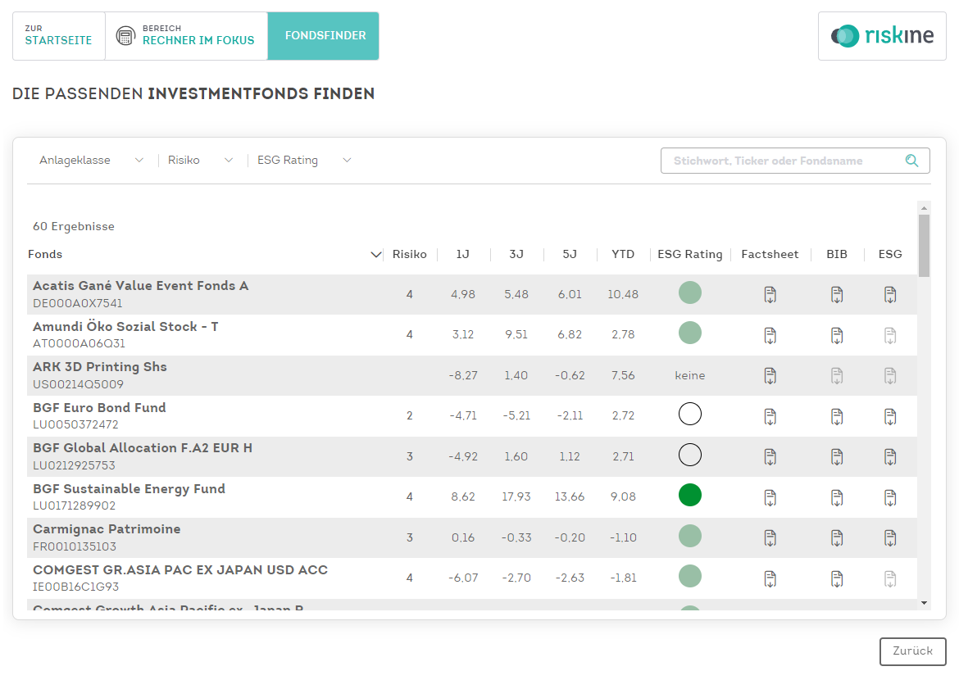Click the 'keine' ESG rating of ARK 3D Printing
This screenshot has height=680, width=959.
click(690, 375)
